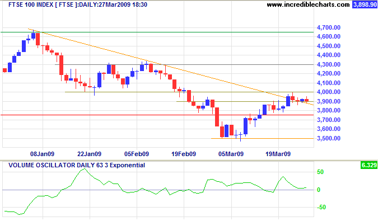Click the 4,600.00 price axis label
The image size is (378, 221).
click(329, 36)
